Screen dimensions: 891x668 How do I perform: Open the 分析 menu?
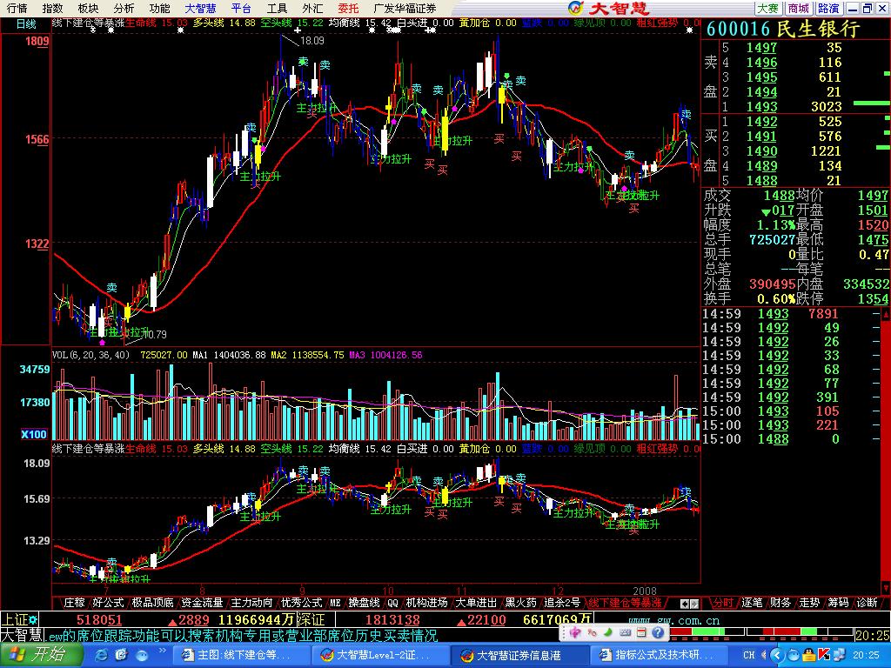click(124, 8)
